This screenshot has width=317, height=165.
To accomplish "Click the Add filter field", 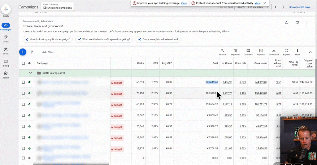I will (48, 52).
